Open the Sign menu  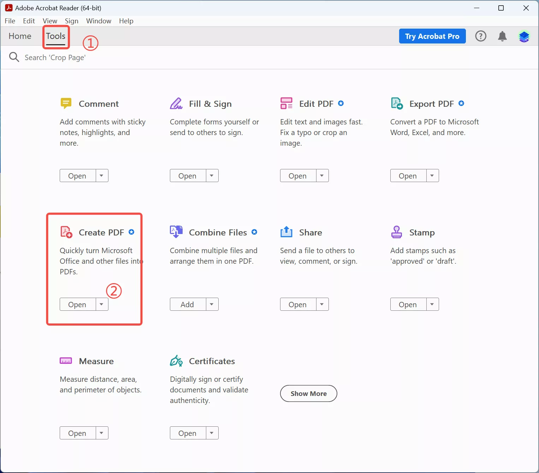(72, 21)
